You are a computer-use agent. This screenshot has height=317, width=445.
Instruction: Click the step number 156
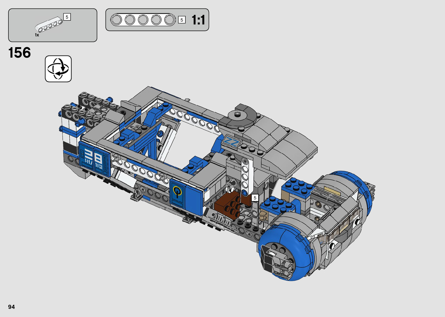[19, 53]
